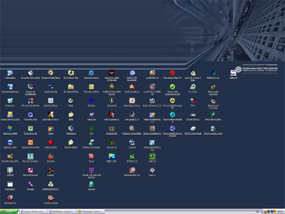The width and height of the screenshot is (285, 214).
Task: Open the purple pen desktop icon
Action: [30, 184]
